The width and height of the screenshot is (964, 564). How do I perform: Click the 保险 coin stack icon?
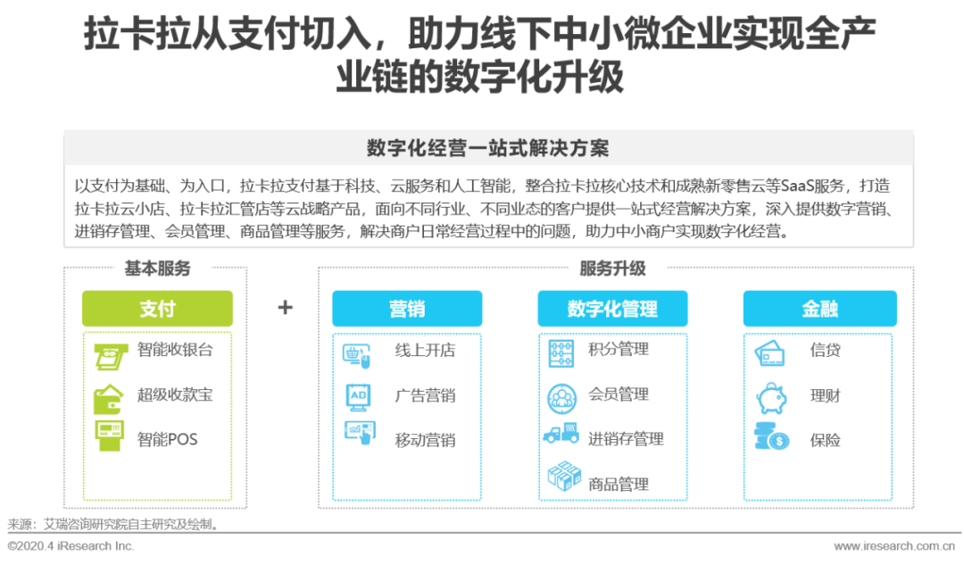pos(771,436)
